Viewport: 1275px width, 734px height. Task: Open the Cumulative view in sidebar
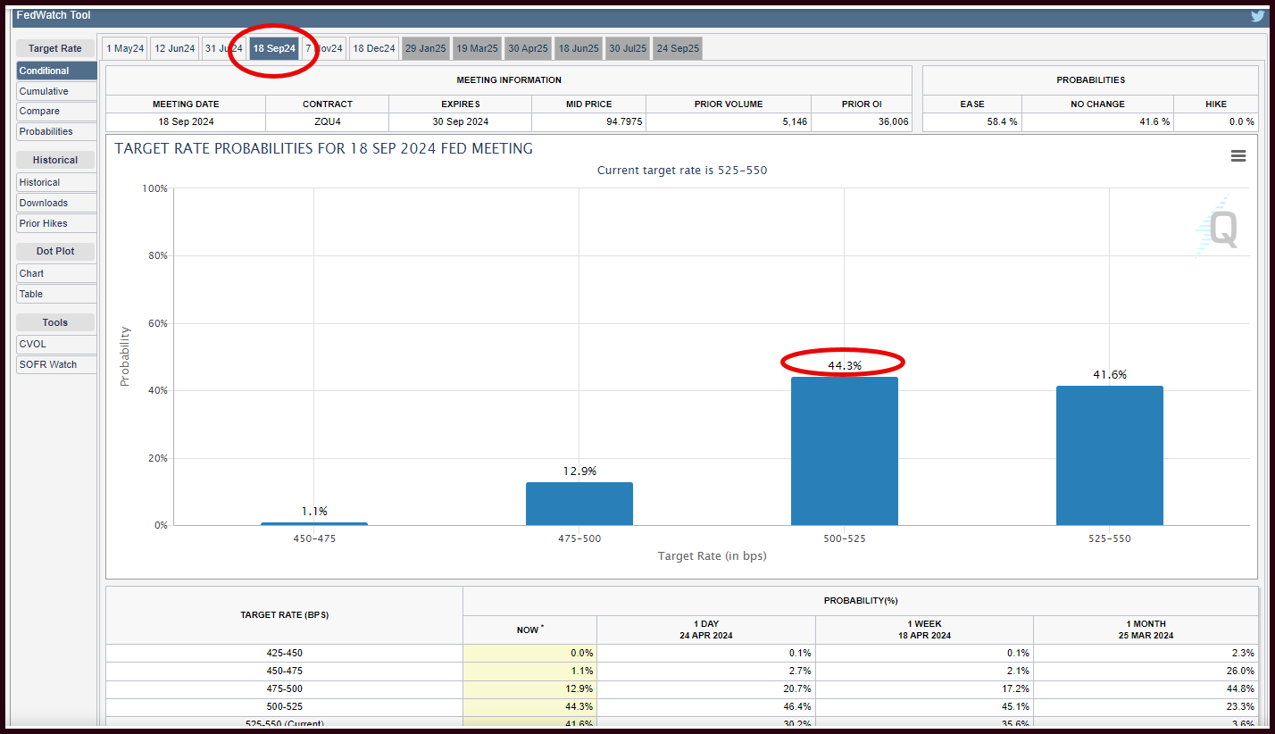coord(56,91)
